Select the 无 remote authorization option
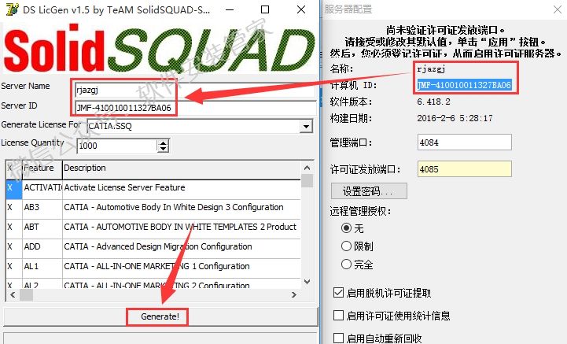This screenshot has width=567, height=344. [x=346, y=228]
